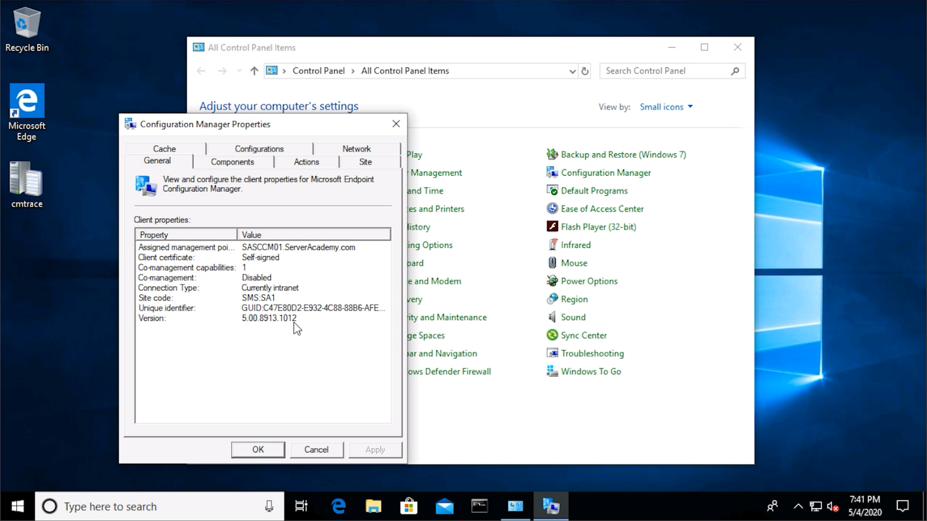927x521 pixels.
Task: Click the microphone icon in taskbar search
Action: pyautogui.click(x=269, y=506)
